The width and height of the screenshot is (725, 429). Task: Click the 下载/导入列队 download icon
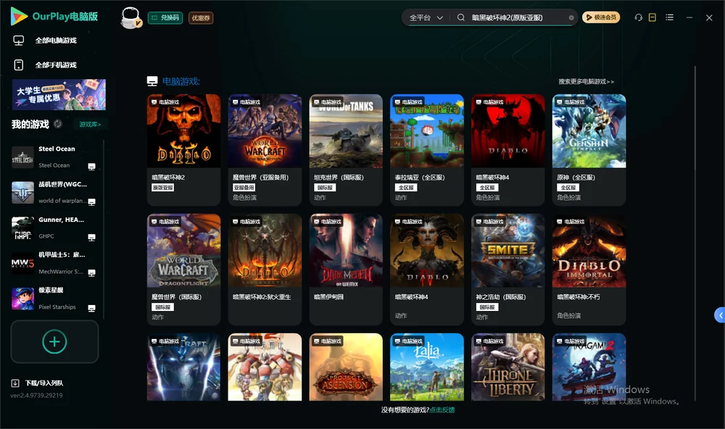pos(15,383)
